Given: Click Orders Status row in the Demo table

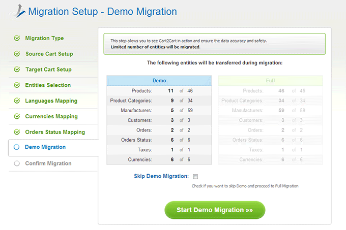Looking at the screenshot, I should pyautogui.click(x=159, y=140).
